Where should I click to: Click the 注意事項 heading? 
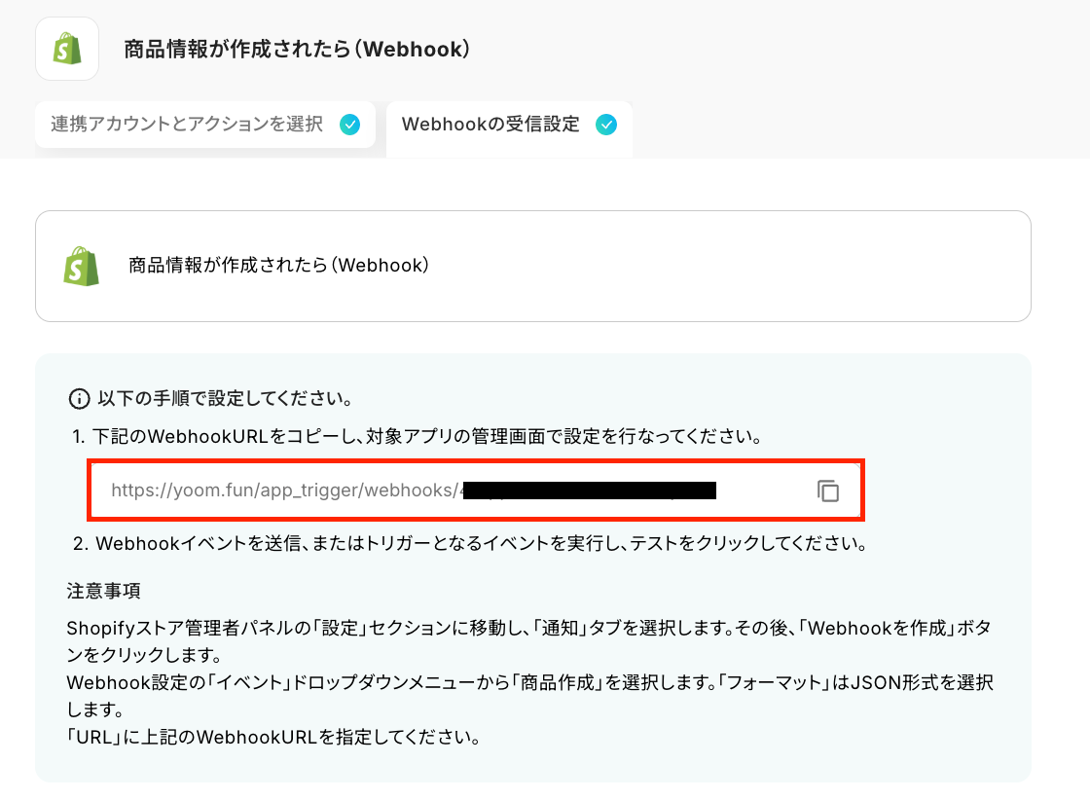click(x=103, y=592)
